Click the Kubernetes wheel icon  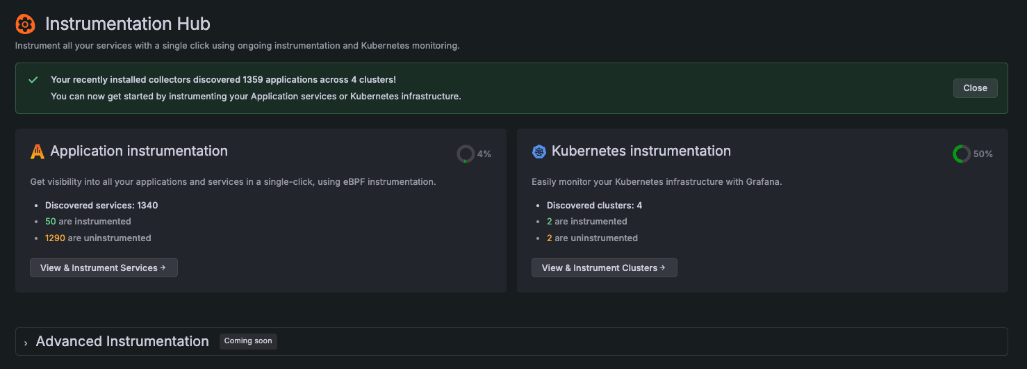click(x=539, y=151)
